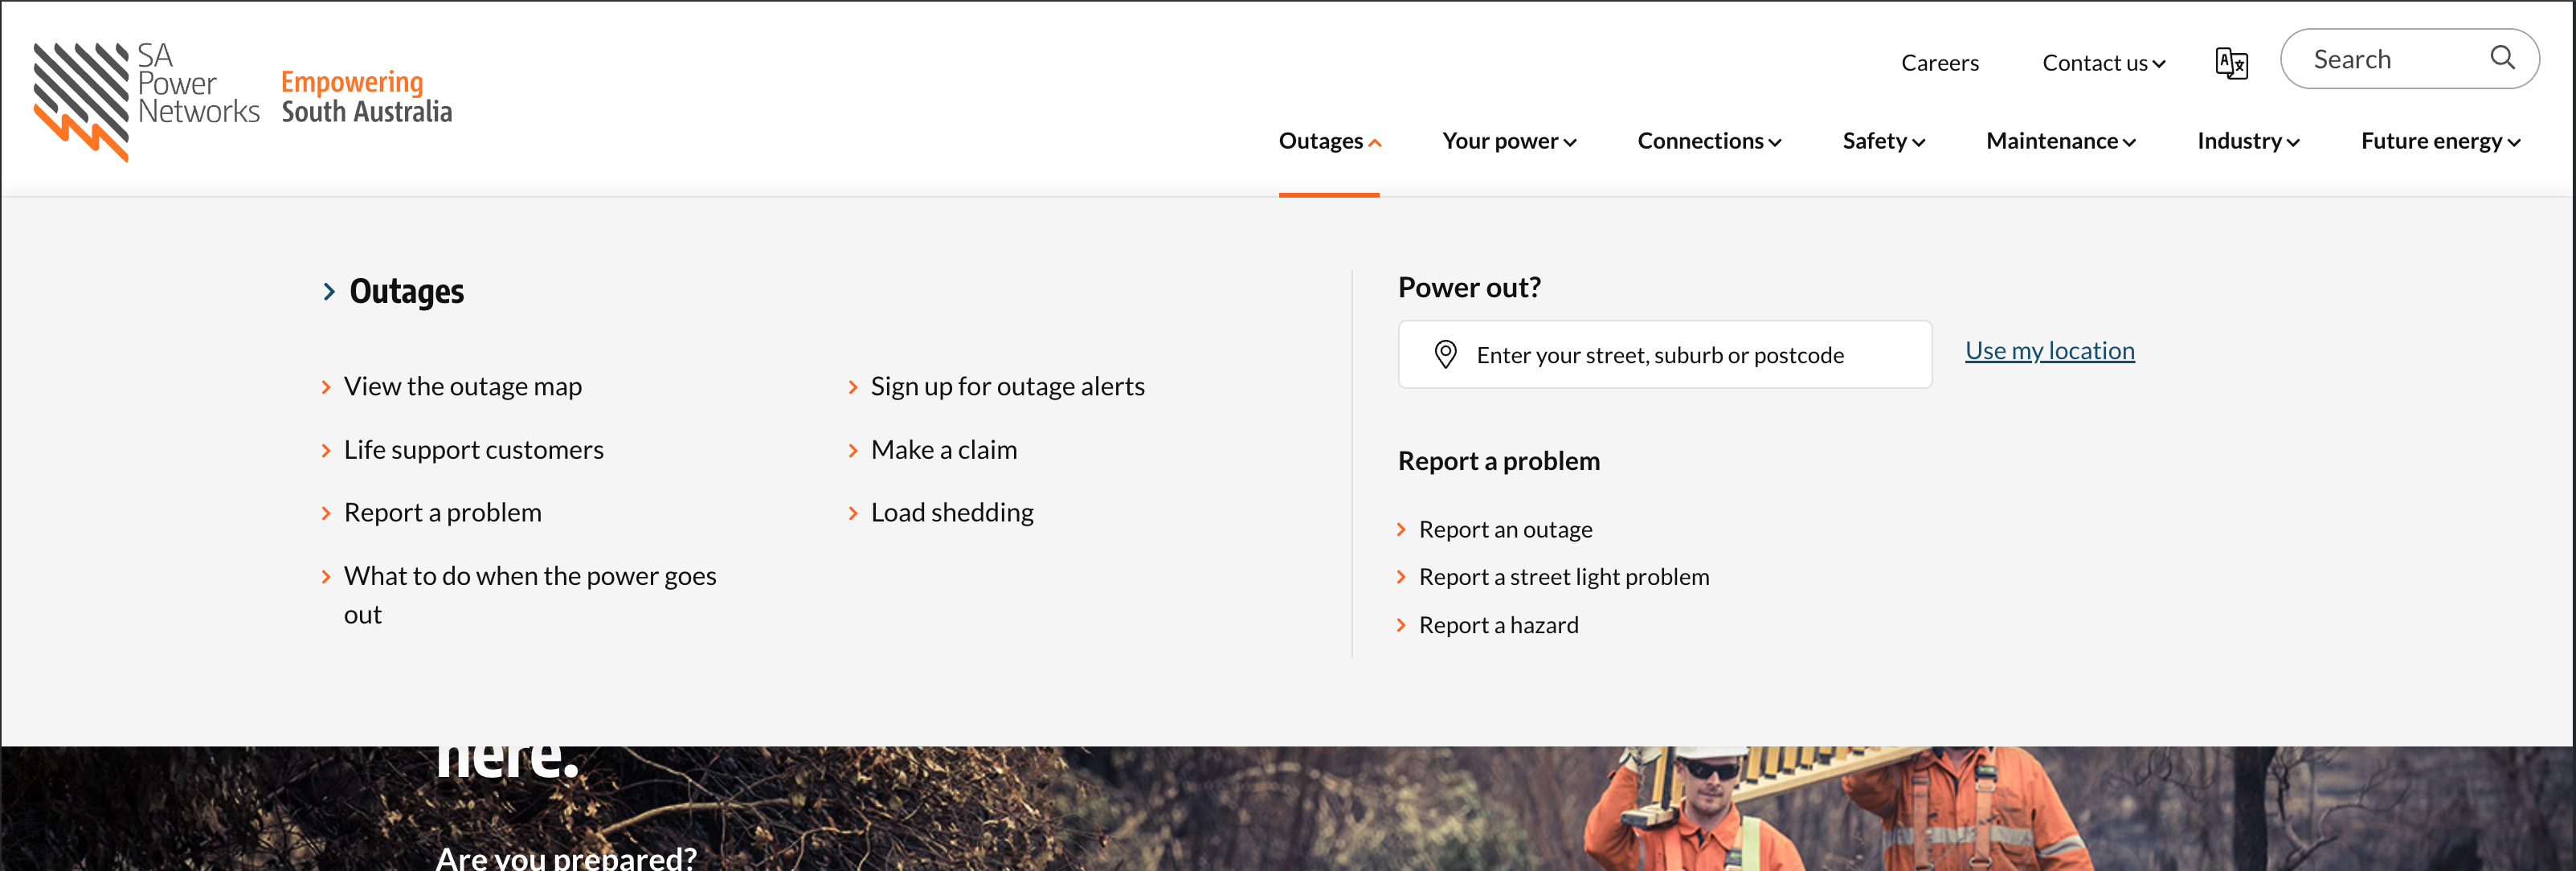The width and height of the screenshot is (2576, 871).
Task: Expand the Connections menu
Action: point(1709,141)
